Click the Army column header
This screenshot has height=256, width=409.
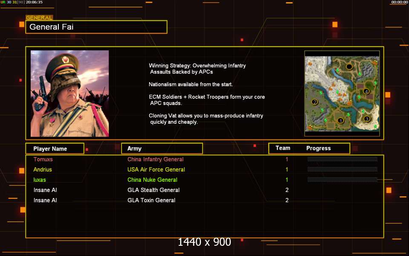pos(162,148)
